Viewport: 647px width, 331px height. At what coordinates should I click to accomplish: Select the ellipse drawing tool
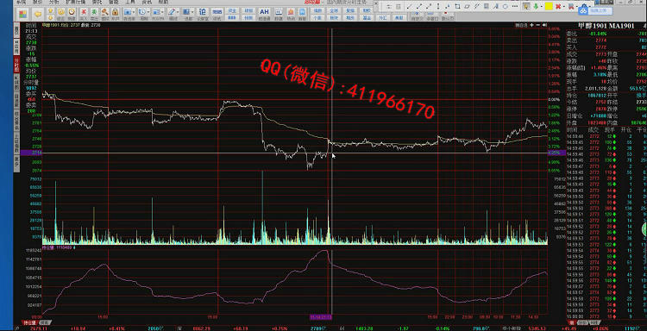505,6
